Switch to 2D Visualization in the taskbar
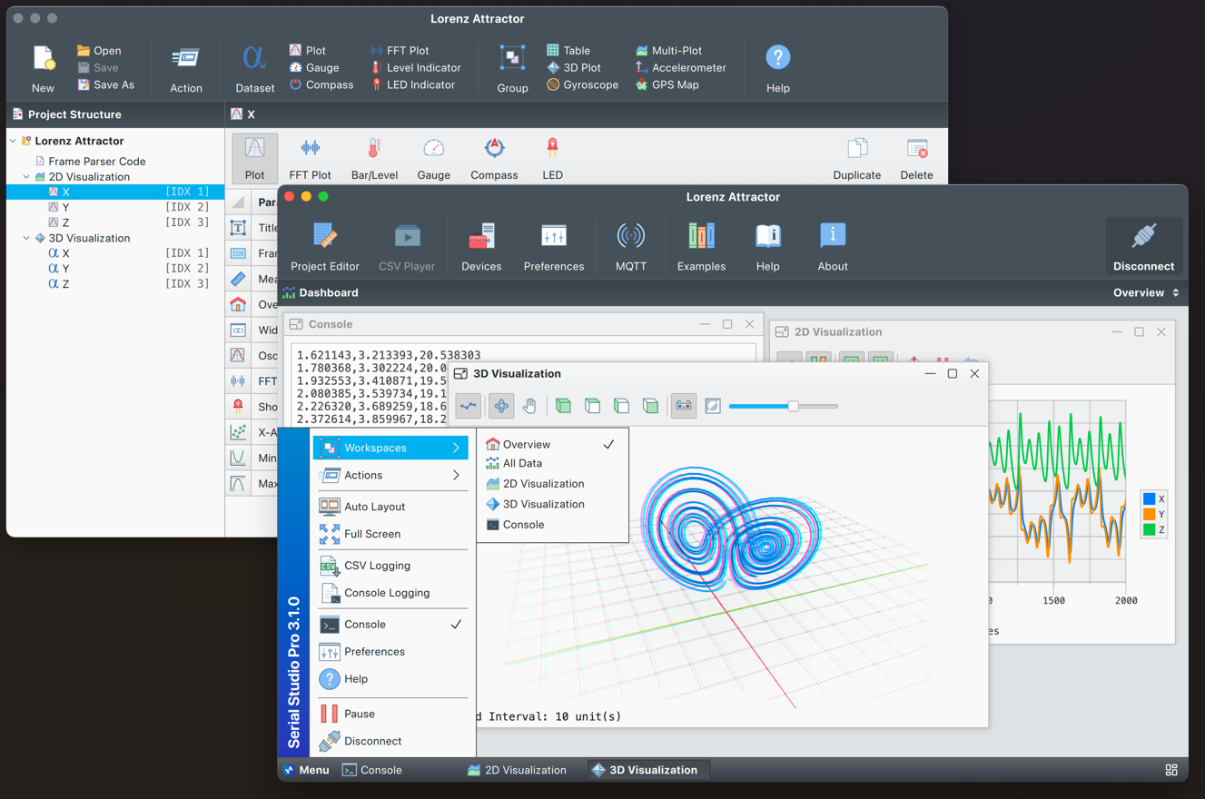The image size is (1205, 799). point(517,770)
